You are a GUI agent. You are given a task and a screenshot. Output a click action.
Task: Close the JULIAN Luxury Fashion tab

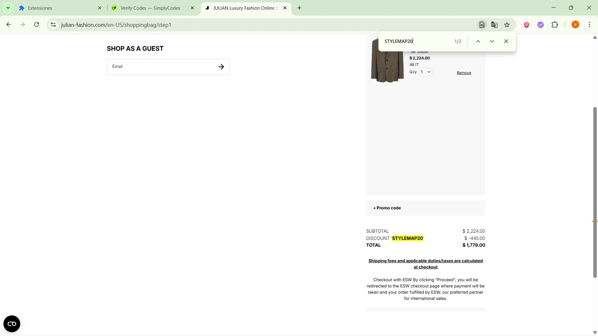[285, 8]
